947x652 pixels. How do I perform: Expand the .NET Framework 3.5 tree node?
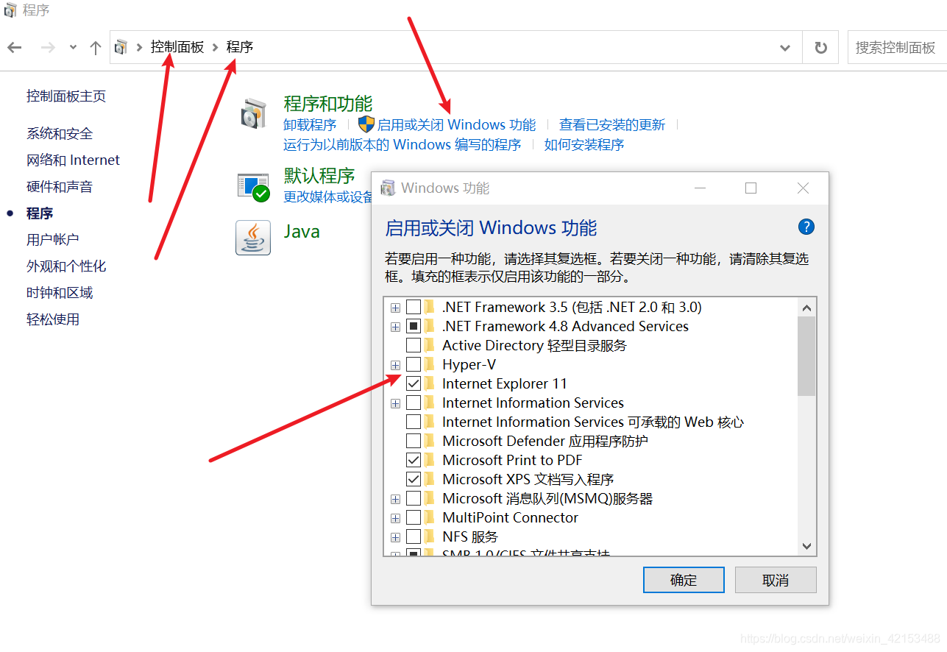[395, 308]
